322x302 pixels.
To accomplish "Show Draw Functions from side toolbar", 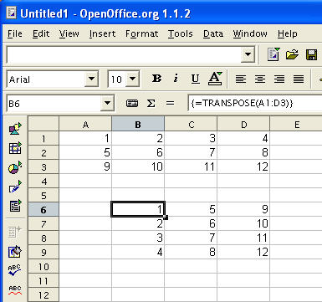I will point(15,187).
